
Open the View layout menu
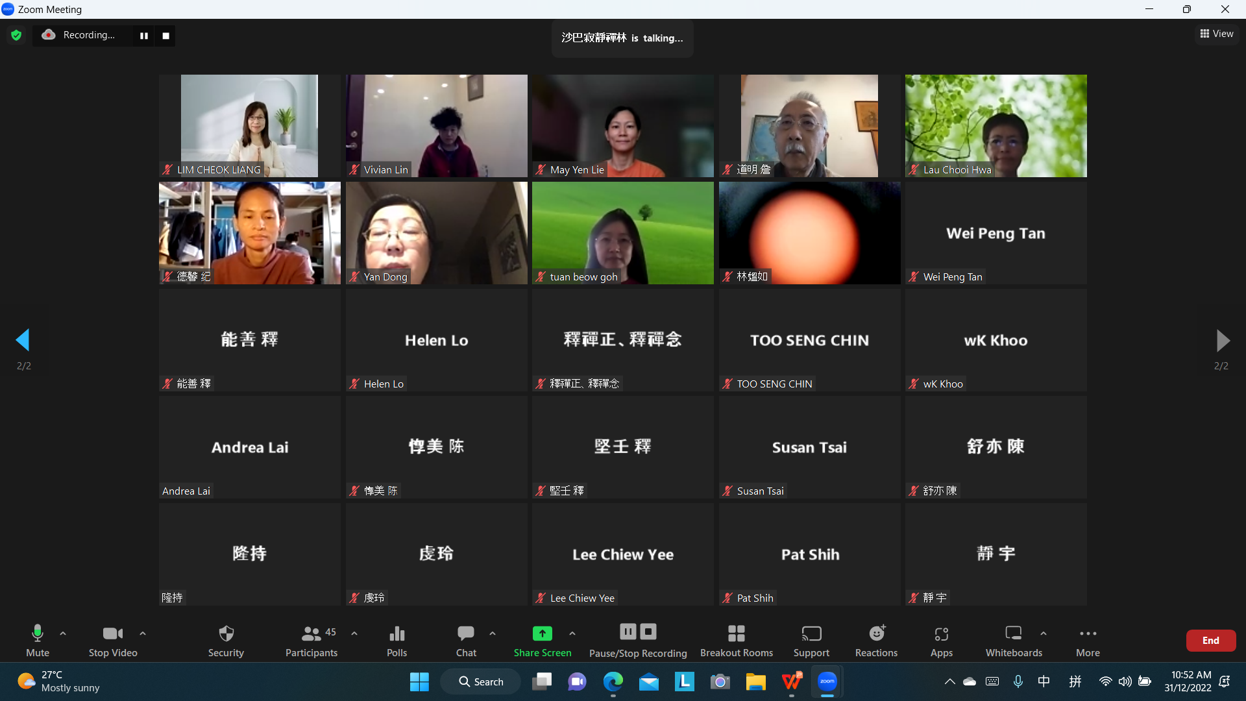coord(1216,34)
